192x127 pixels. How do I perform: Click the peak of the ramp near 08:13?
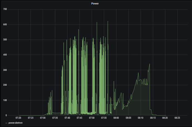[150, 64]
